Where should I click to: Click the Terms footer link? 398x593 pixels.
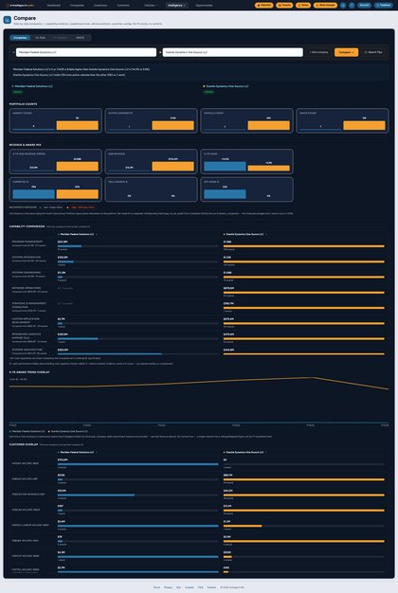coord(156,587)
